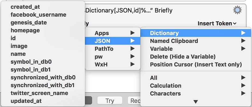Screen dimensions: 252x107
Task: Select Dictionary in token menu
Action: [196, 33]
